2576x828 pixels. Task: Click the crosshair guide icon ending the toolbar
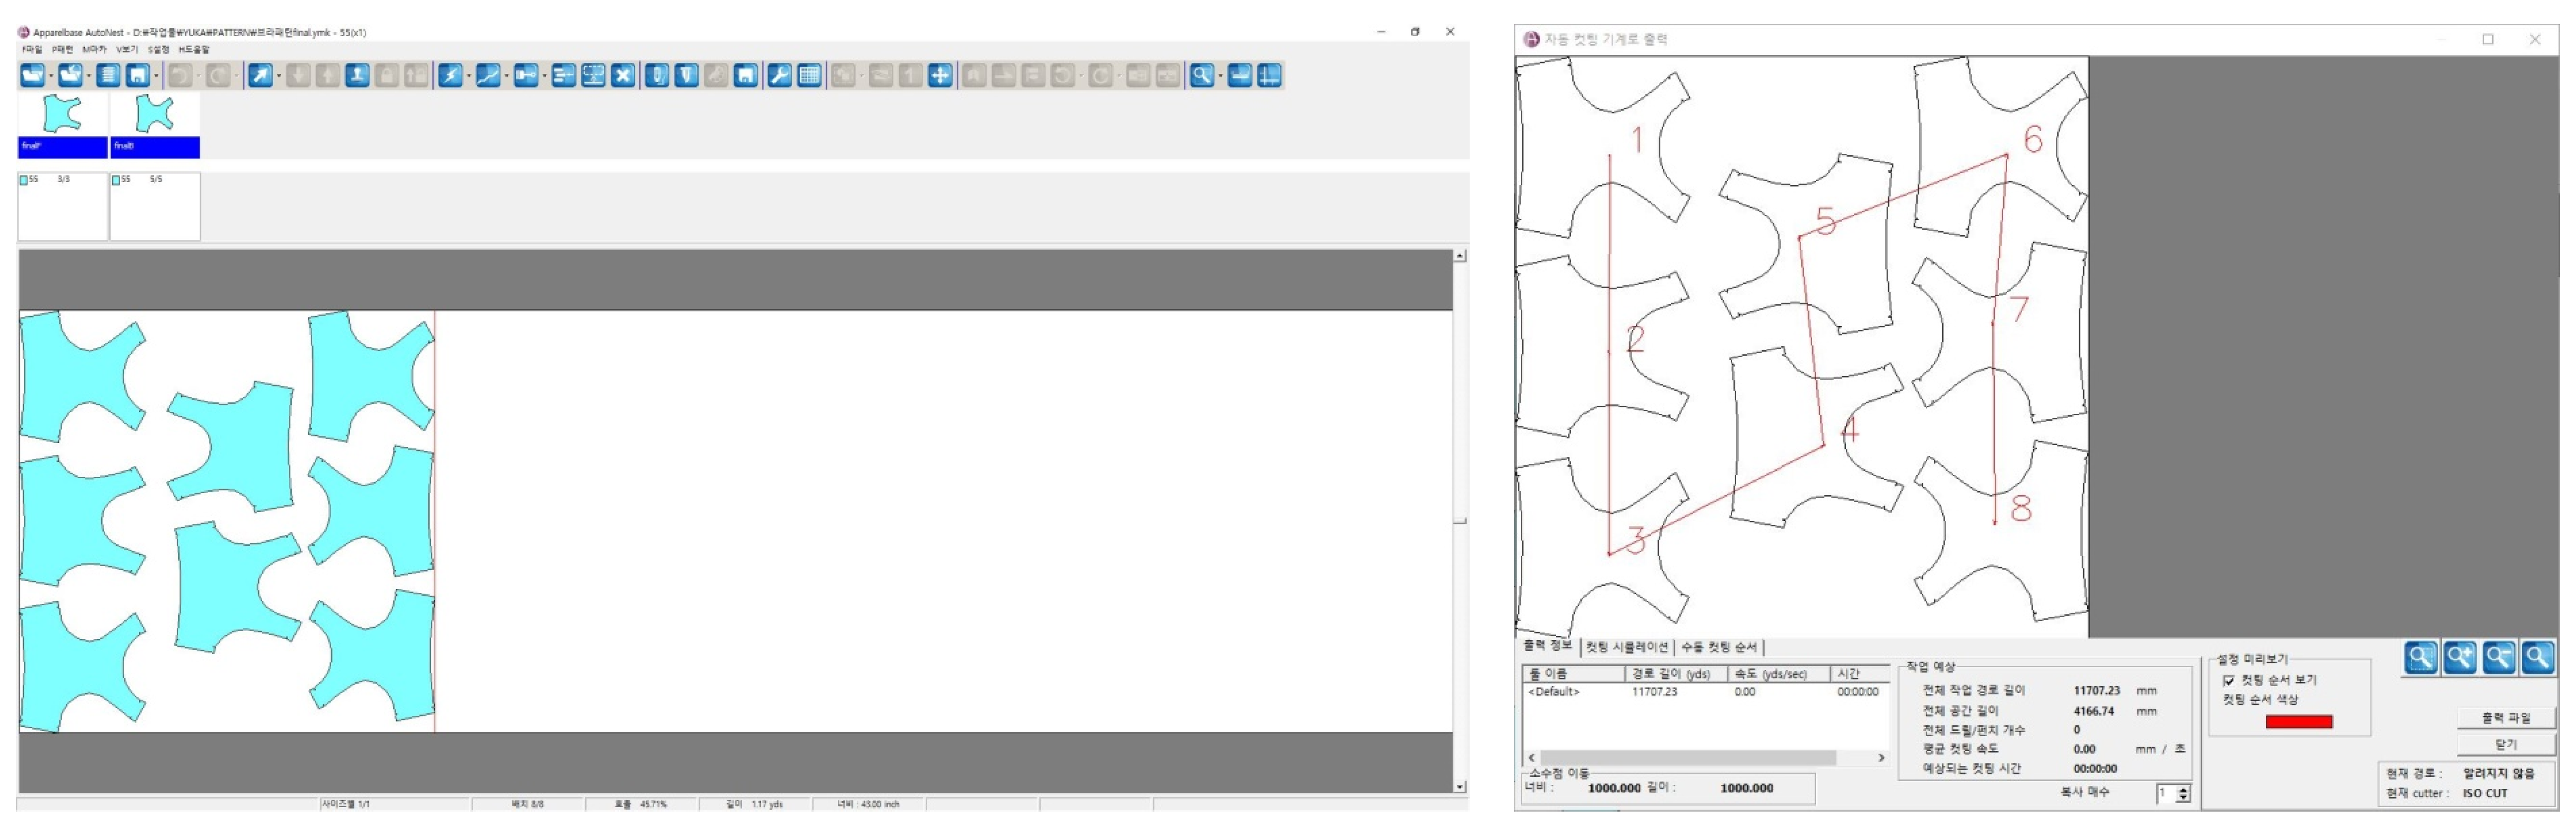tap(1269, 75)
